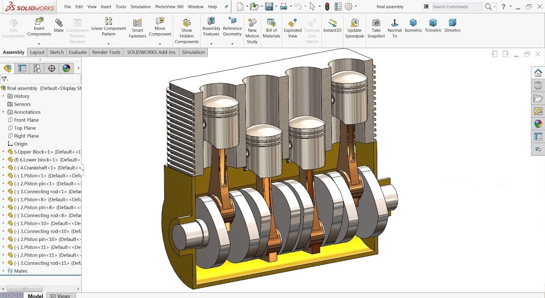Open the Appearances tab in task pane

[x=538, y=124]
